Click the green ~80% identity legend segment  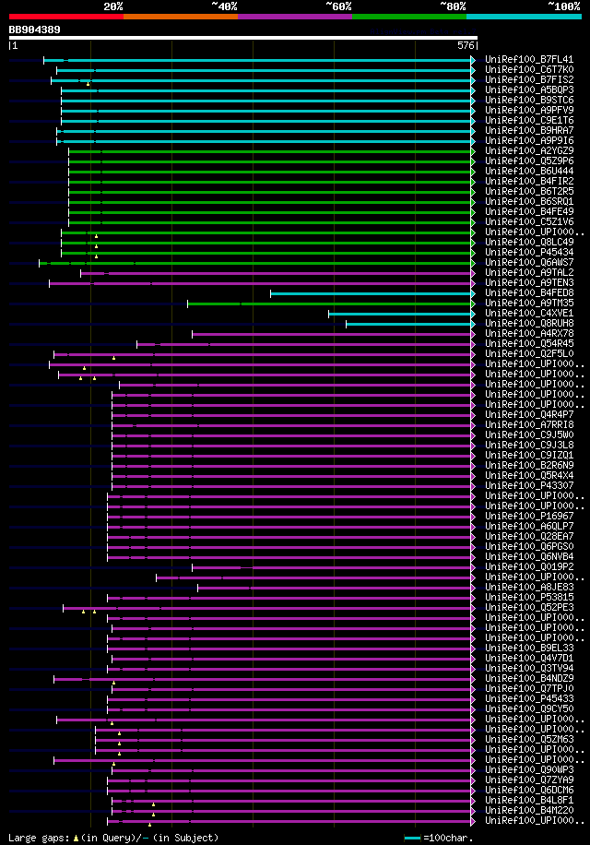[409, 17]
